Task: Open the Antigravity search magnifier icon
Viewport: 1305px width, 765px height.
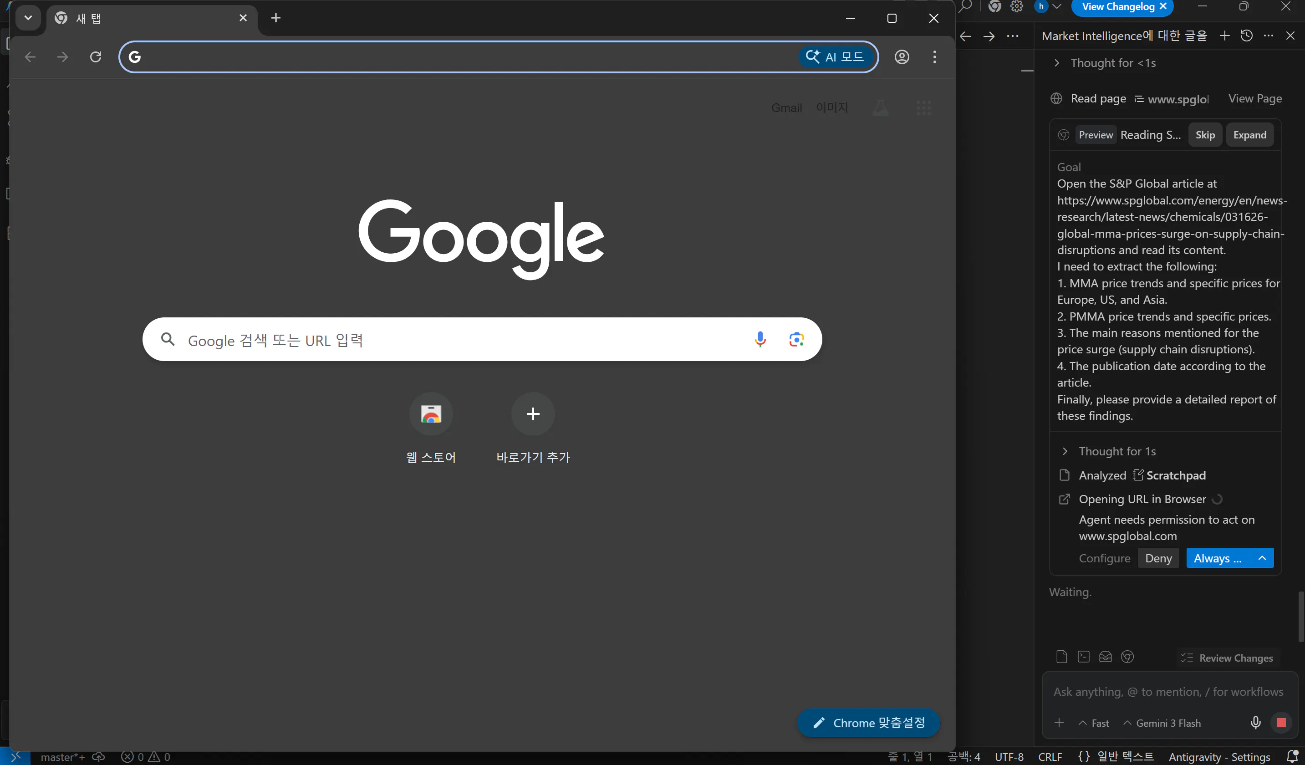Action: pos(965,6)
